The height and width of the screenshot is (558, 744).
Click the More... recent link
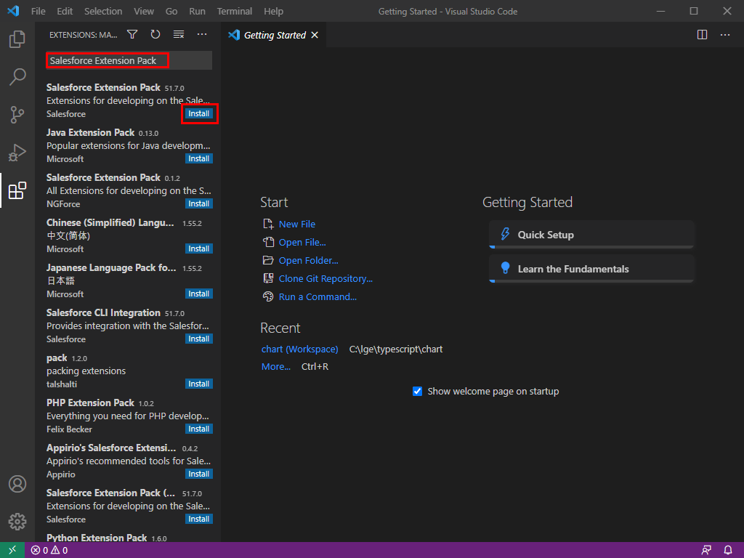click(x=275, y=367)
